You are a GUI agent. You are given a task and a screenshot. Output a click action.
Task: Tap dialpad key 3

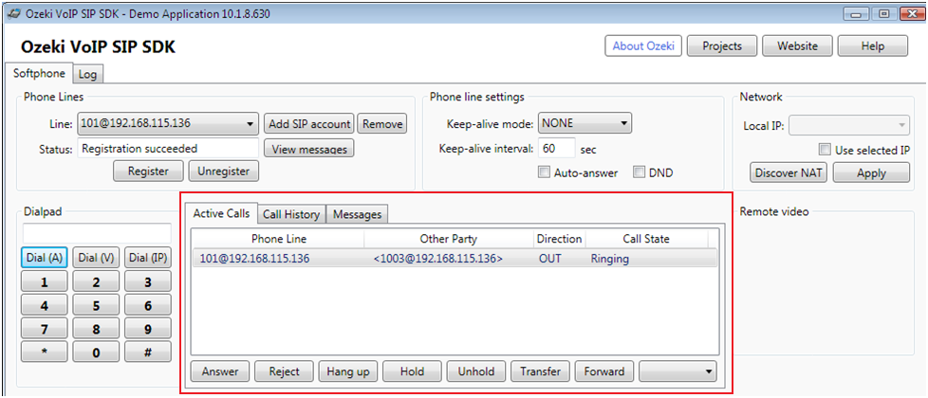pos(148,282)
